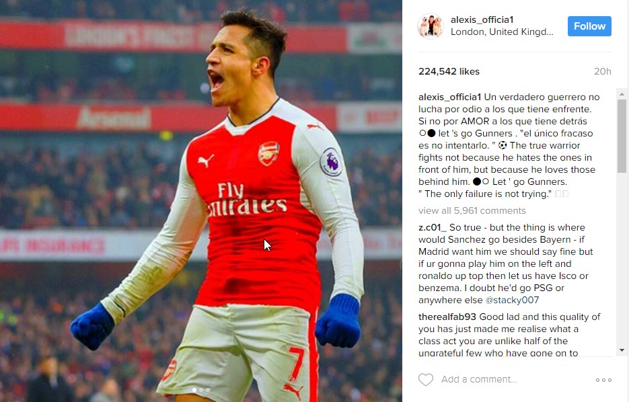Screen dimensions: 629x402
Task: Click the heart like icon
Action: 426,380
